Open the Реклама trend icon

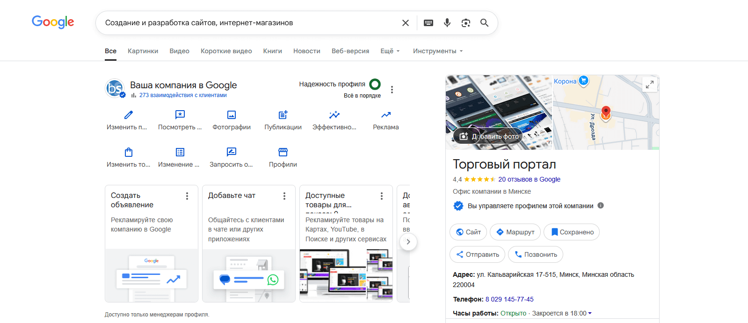point(386,114)
